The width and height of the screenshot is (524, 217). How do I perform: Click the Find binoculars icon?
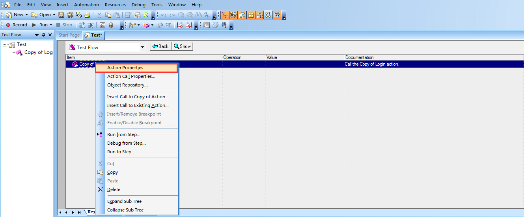coord(198,15)
